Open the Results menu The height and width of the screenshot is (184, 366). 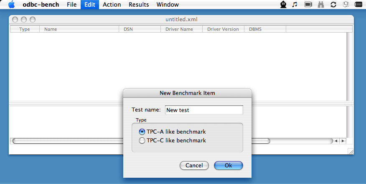[139, 5]
